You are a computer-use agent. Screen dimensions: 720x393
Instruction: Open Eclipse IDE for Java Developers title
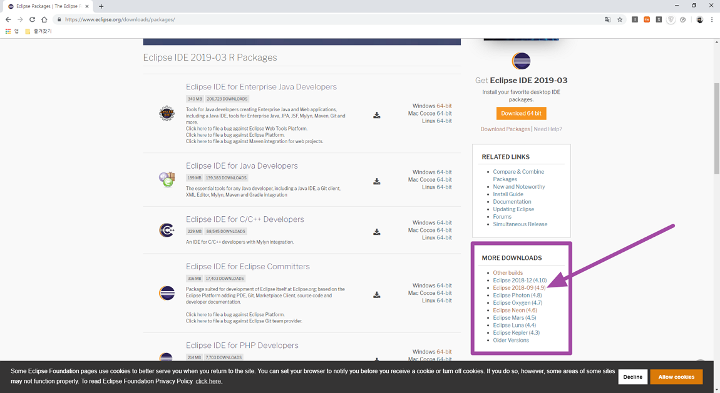[242, 166]
